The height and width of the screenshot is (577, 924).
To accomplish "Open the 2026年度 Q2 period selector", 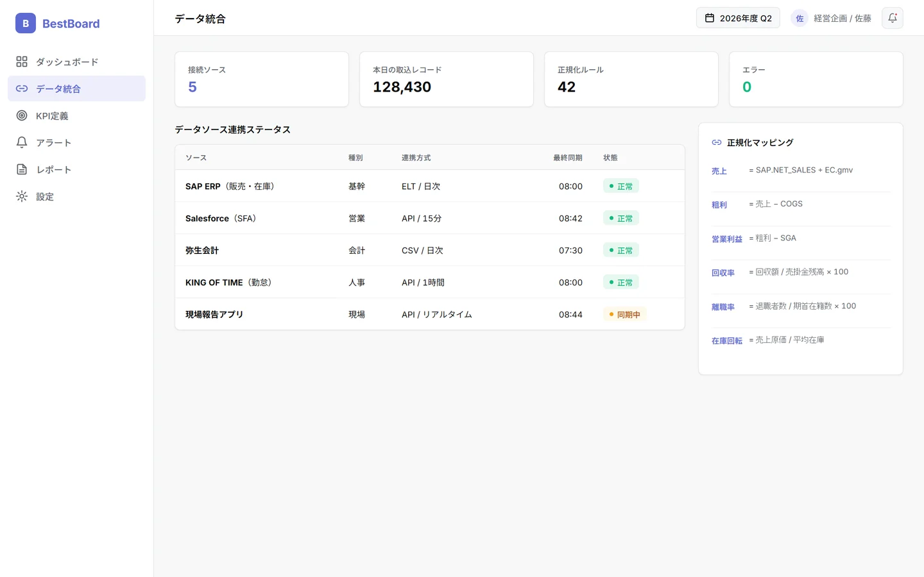I will (x=738, y=18).
